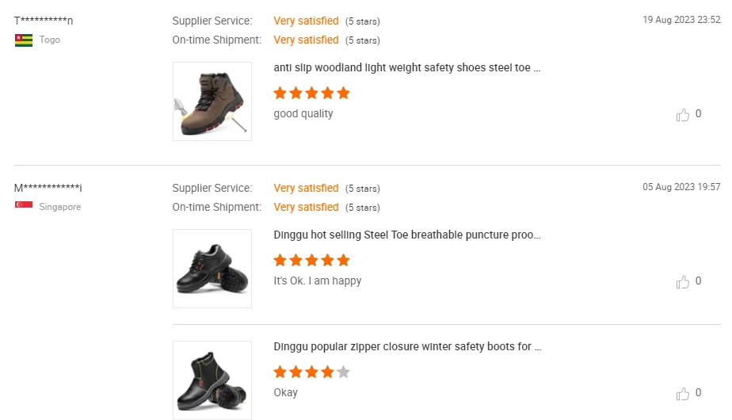Click thumbs-up icon on "good quality" review
The width and height of the screenshot is (732, 420).
click(x=683, y=115)
